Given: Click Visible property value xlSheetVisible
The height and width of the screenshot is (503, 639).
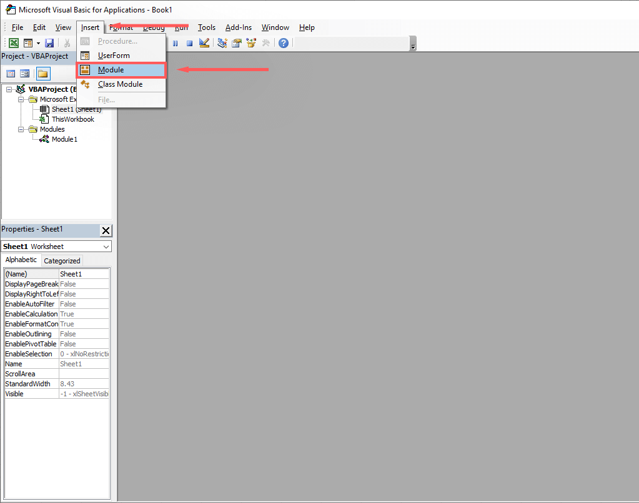Looking at the screenshot, I should (84, 394).
